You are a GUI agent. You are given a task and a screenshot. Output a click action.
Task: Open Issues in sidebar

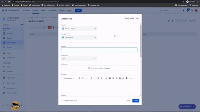point(12,53)
